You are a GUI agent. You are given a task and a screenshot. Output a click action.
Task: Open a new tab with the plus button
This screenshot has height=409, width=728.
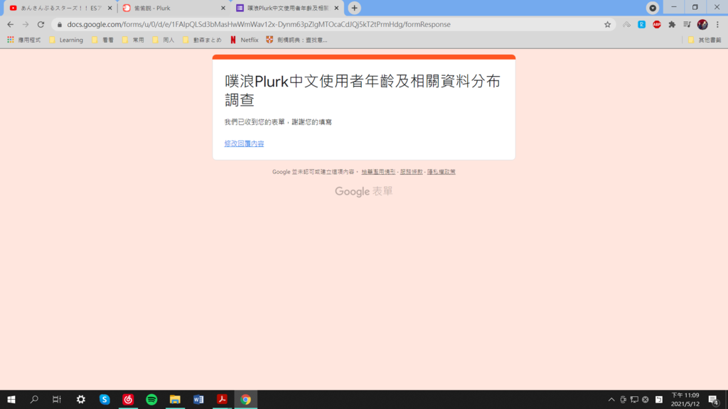tap(354, 8)
